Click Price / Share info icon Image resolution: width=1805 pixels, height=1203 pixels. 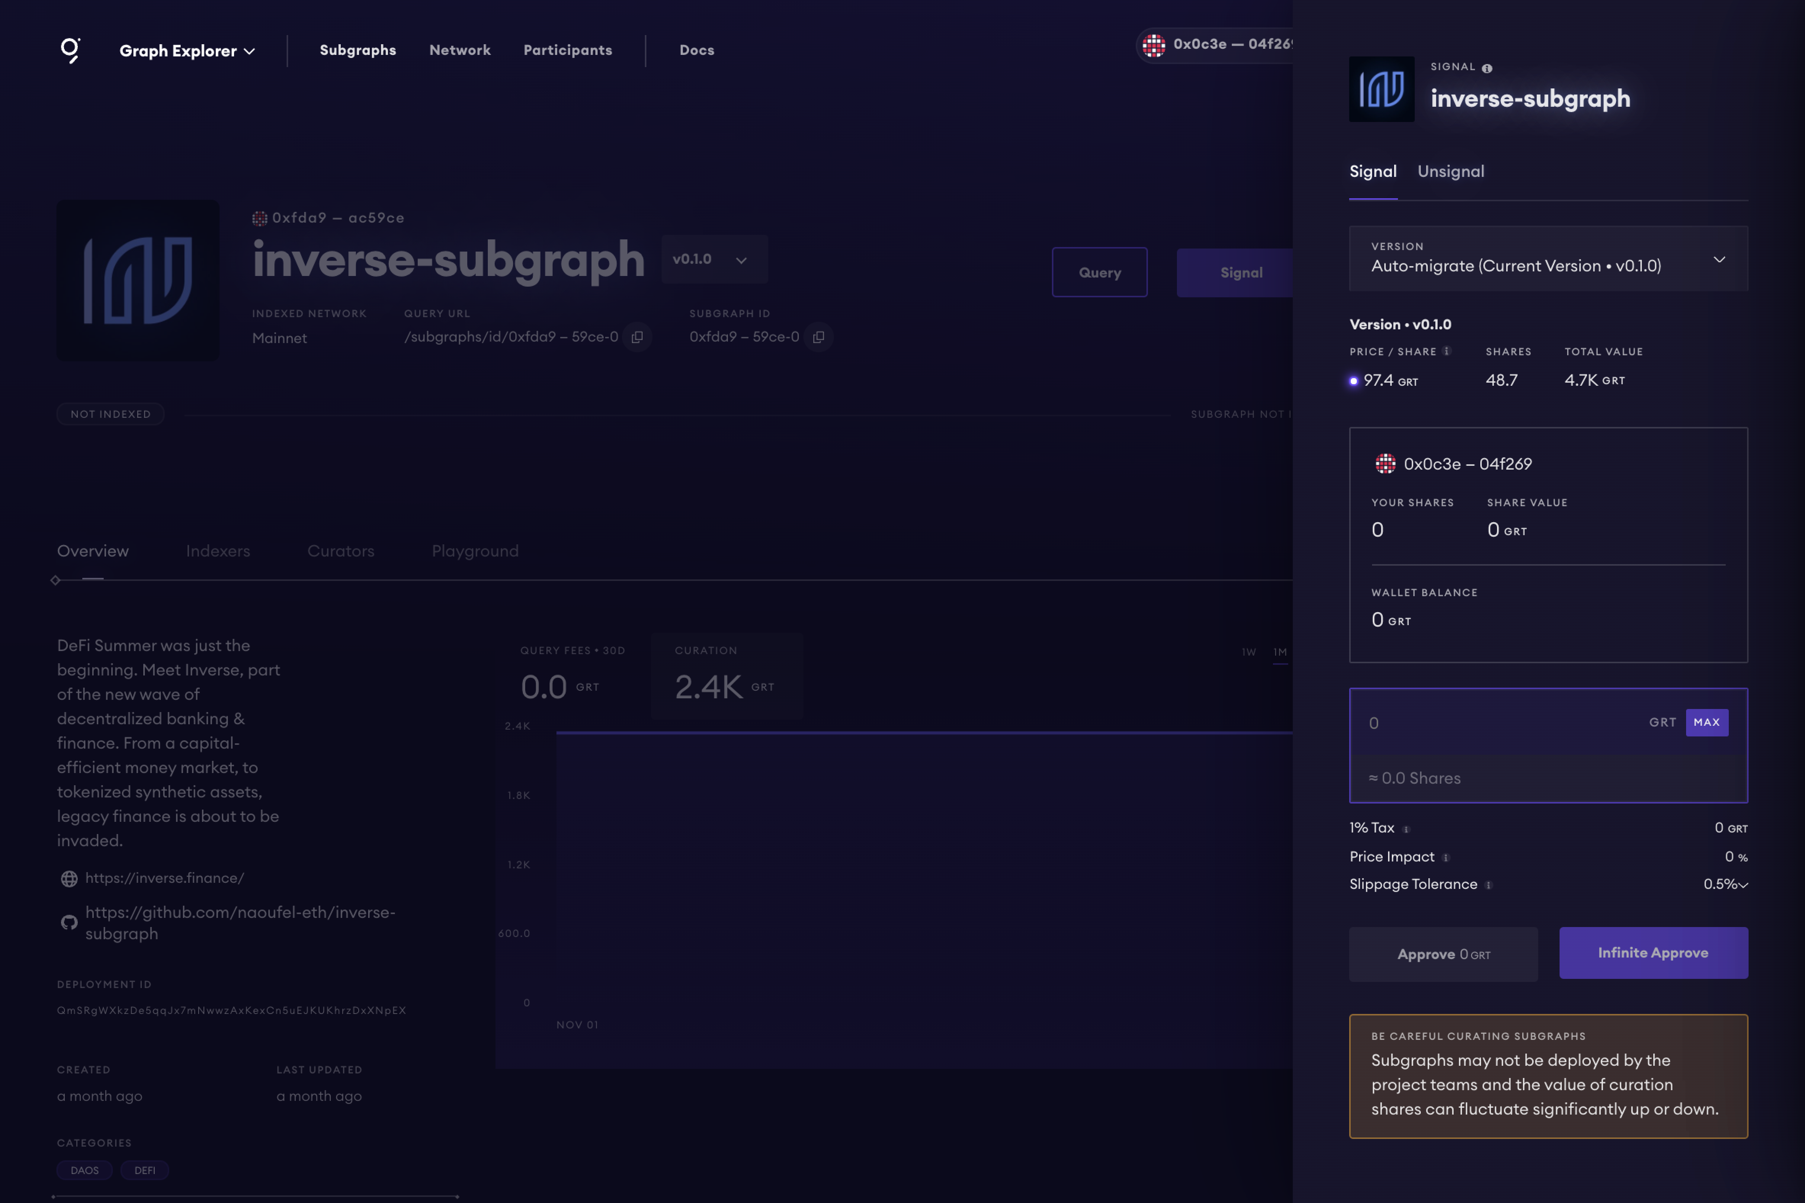(1447, 351)
